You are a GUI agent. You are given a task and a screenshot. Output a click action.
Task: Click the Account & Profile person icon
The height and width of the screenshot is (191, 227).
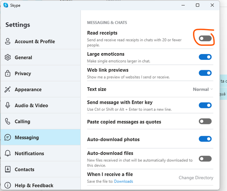(8, 41)
